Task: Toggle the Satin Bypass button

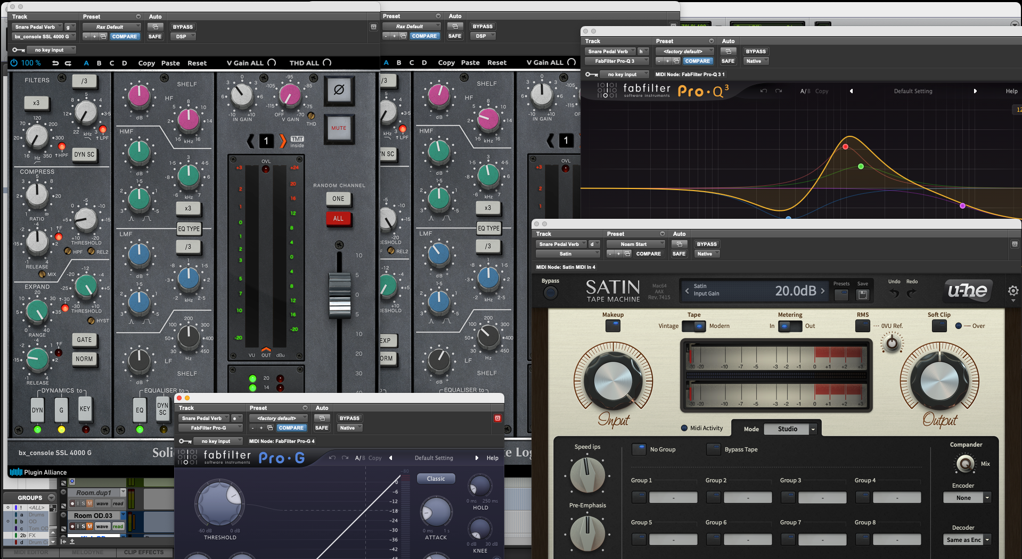Action: pos(550,292)
